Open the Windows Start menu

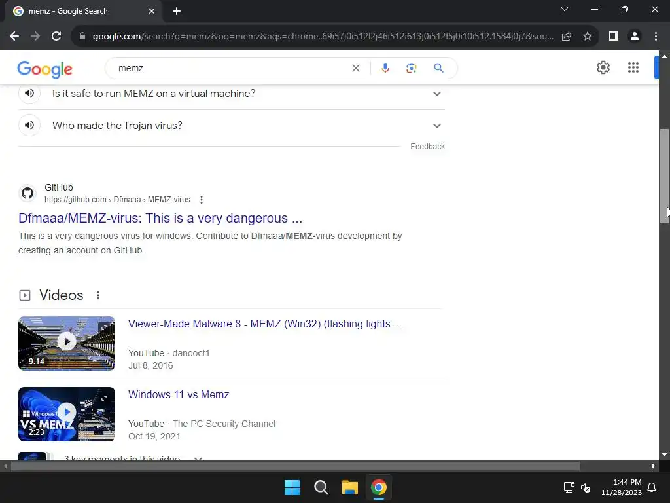click(292, 487)
